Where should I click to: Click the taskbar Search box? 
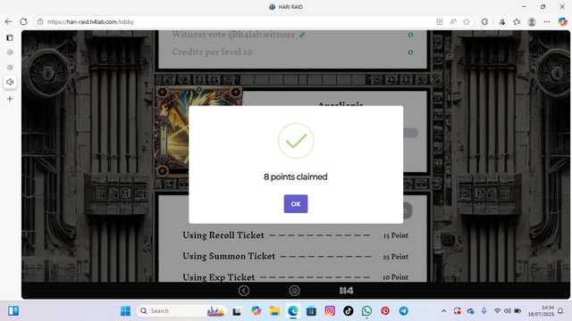pos(181,311)
